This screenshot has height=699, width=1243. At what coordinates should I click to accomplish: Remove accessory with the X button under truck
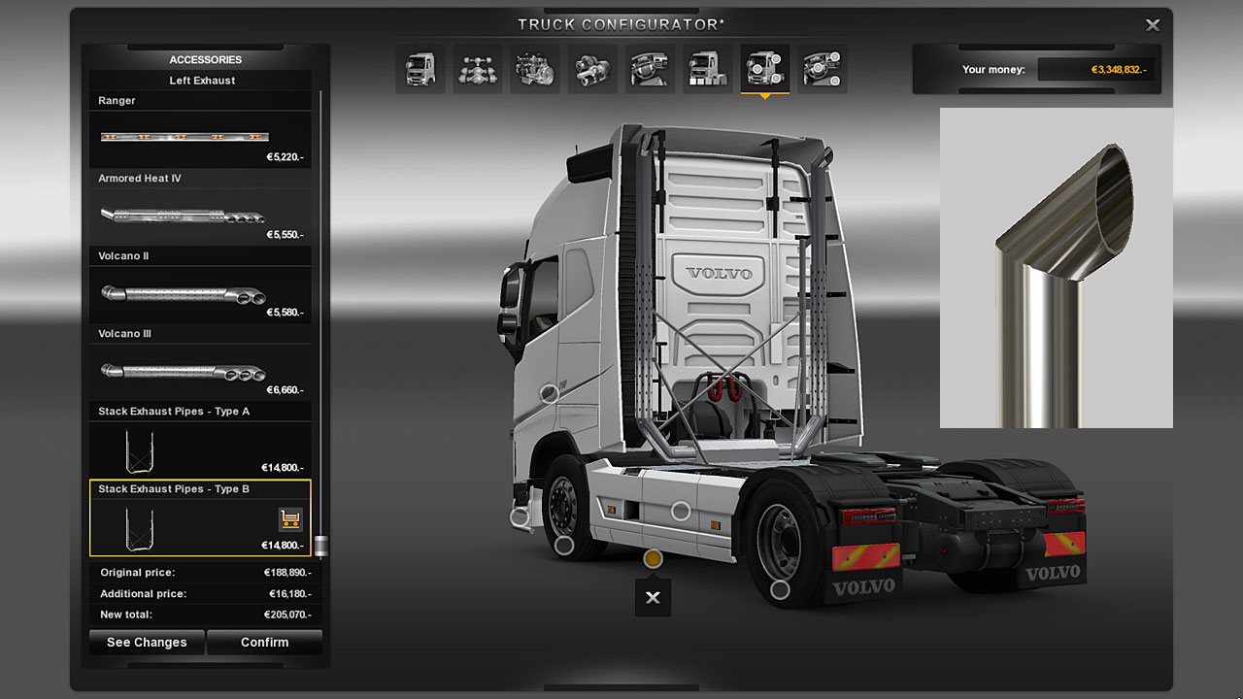click(653, 597)
